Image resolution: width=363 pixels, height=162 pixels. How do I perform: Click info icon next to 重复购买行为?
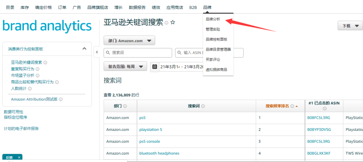point(38,69)
